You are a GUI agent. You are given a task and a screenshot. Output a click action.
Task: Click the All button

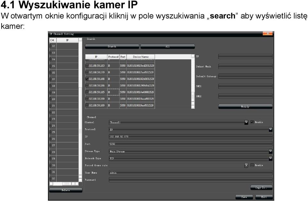click(x=167, y=47)
